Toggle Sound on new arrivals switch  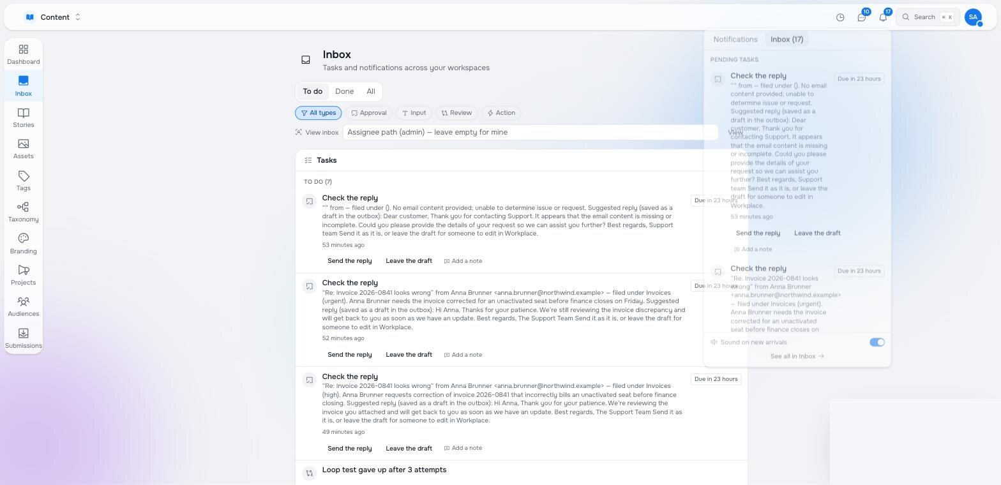click(877, 343)
